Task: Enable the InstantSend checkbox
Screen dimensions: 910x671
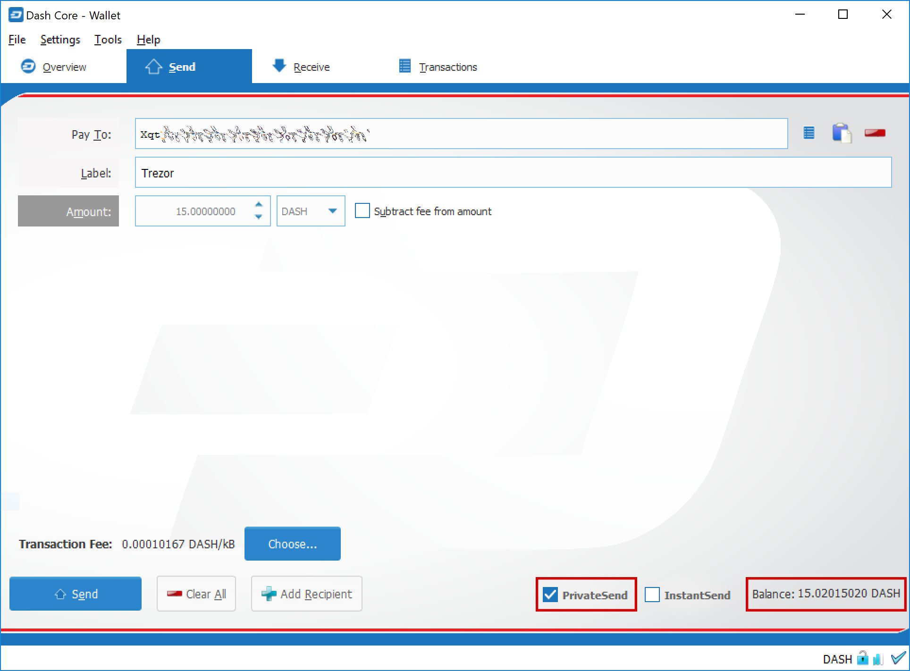Action: click(x=652, y=595)
